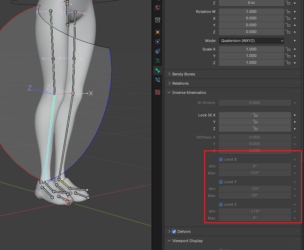Lock the Rotation X value

[x=288, y=18]
